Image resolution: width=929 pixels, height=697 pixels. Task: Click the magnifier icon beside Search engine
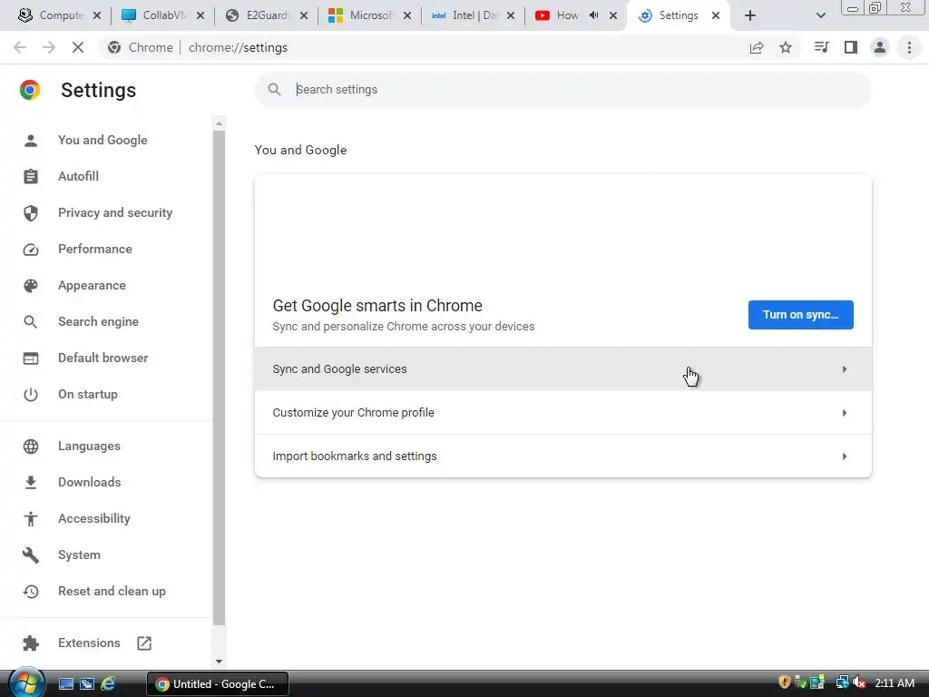31,322
